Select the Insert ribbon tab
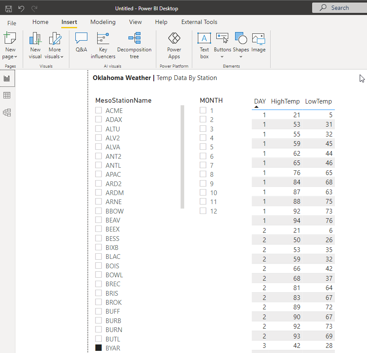Image resolution: width=367 pixels, height=353 pixels. click(69, 22)
